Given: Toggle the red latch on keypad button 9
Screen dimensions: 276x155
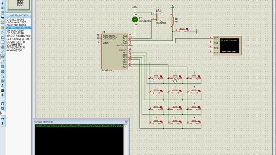Looking at the screenshot, I should [x=199, y=107].
